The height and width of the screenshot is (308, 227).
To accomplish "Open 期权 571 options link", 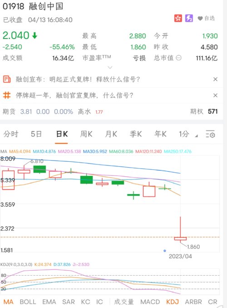I will [x=204, y=111].
